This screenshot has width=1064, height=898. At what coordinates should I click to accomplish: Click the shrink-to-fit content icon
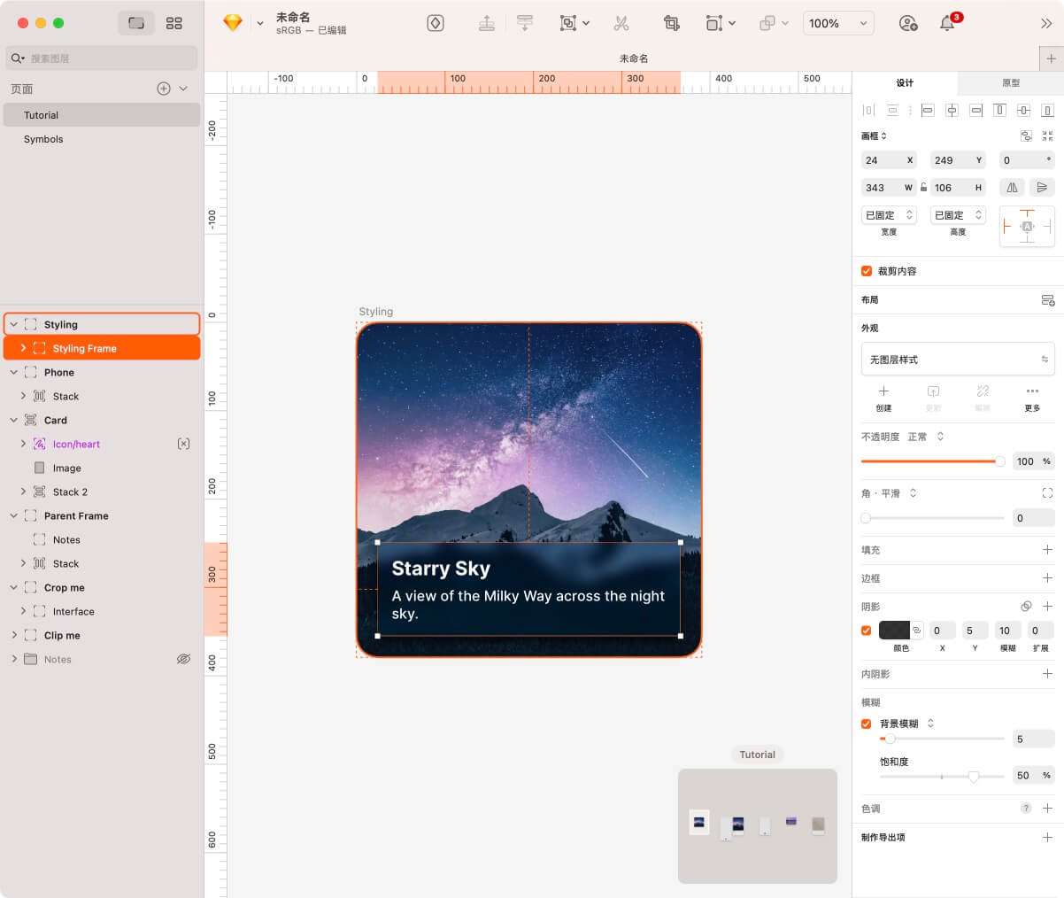point(1047,135)
